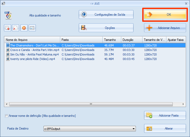Open Configurações de Saída settings
The height and width of the screenshot is (137, 190).
click(x=106, y=15)
